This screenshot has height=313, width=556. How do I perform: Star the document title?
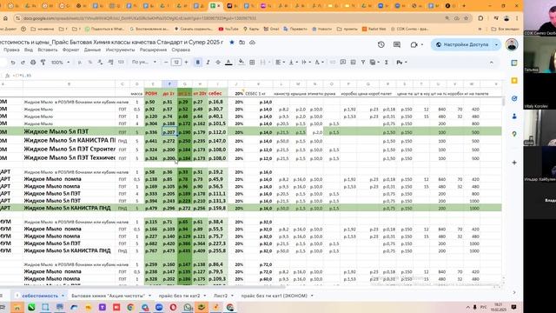tap(232, 43)
